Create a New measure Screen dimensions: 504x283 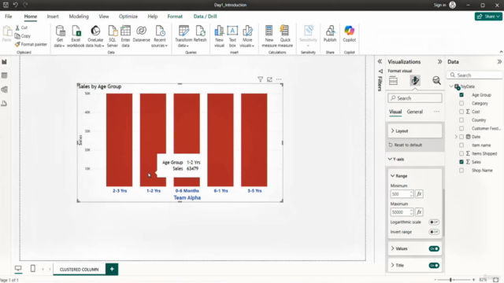pyautogui.click(x=269, y=36)
